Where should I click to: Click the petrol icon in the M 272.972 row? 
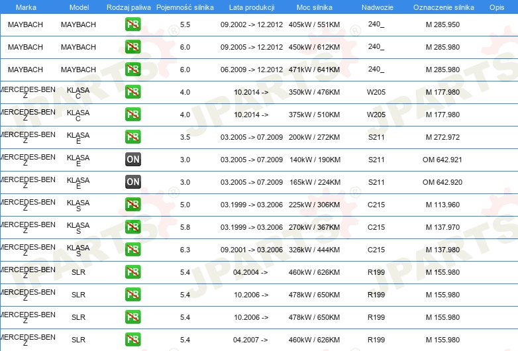[132, 136]
